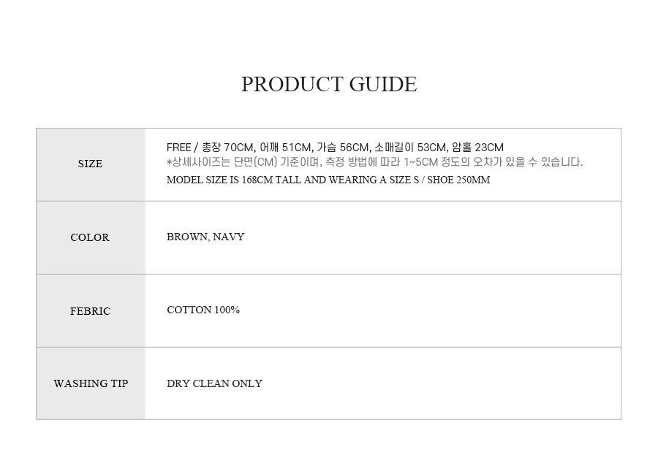Click the word GUIDE in title

click(383, 84)
